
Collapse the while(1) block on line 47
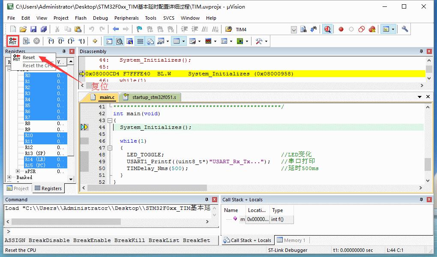click(110, 148)
